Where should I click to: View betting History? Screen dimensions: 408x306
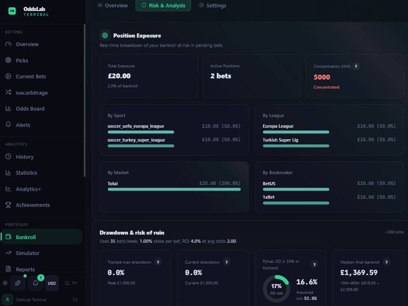24,157
